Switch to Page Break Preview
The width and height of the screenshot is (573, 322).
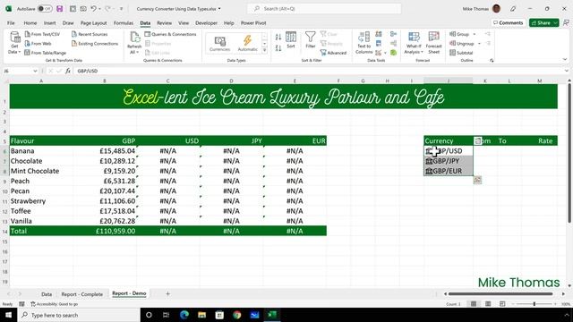[x=502, y=304]
